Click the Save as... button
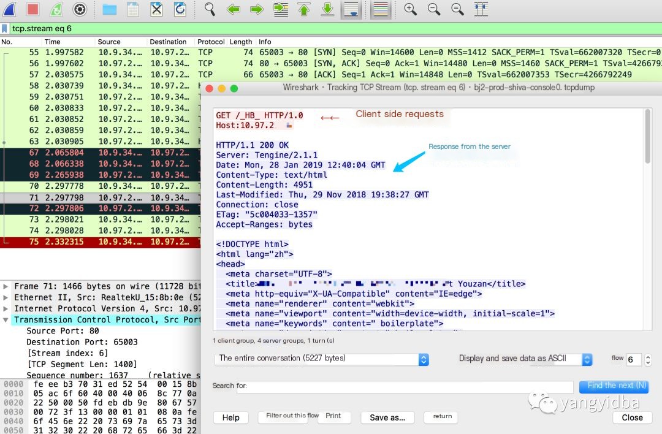This screenshot has height=434, width=662. [387, 417]
